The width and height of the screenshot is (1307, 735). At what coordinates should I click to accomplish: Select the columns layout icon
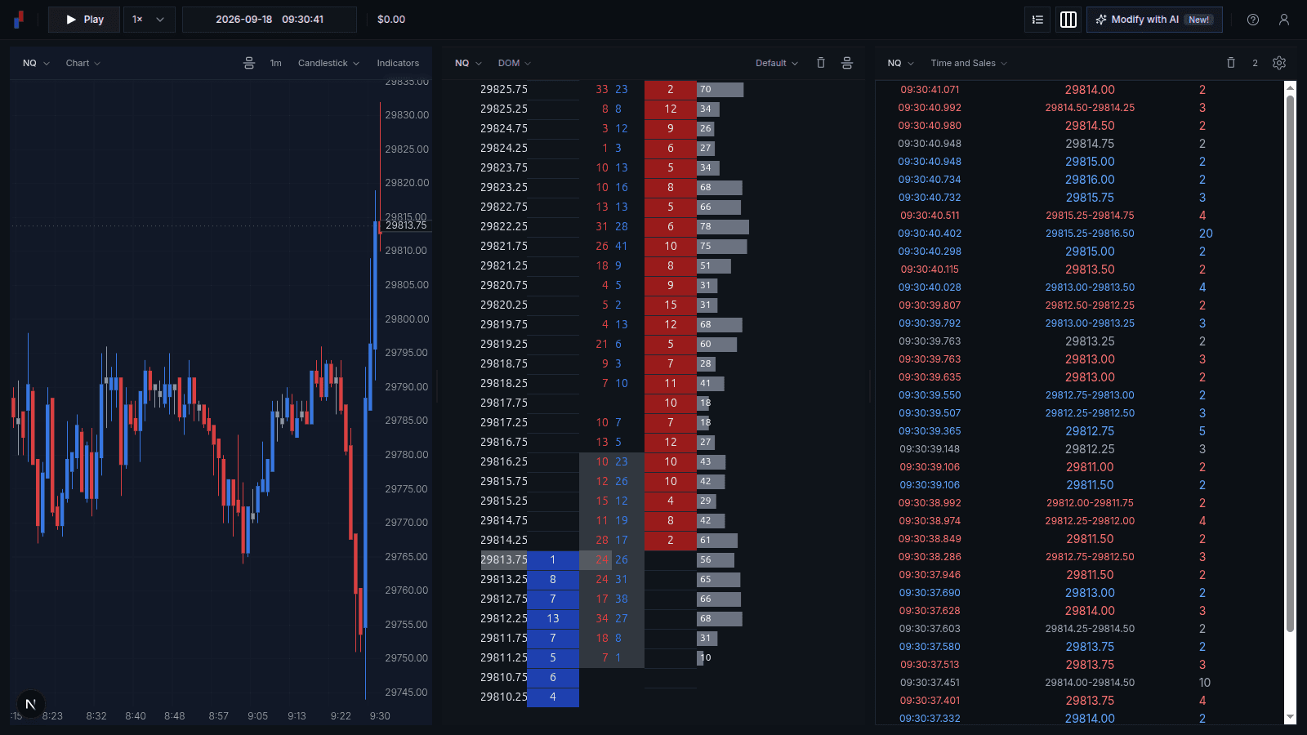(1068, 20)
